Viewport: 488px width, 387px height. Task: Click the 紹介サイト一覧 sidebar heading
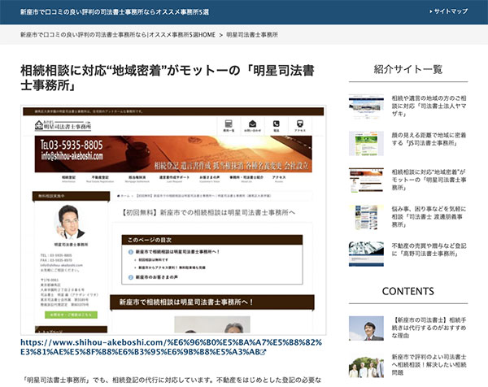click(x=408, y=69)
